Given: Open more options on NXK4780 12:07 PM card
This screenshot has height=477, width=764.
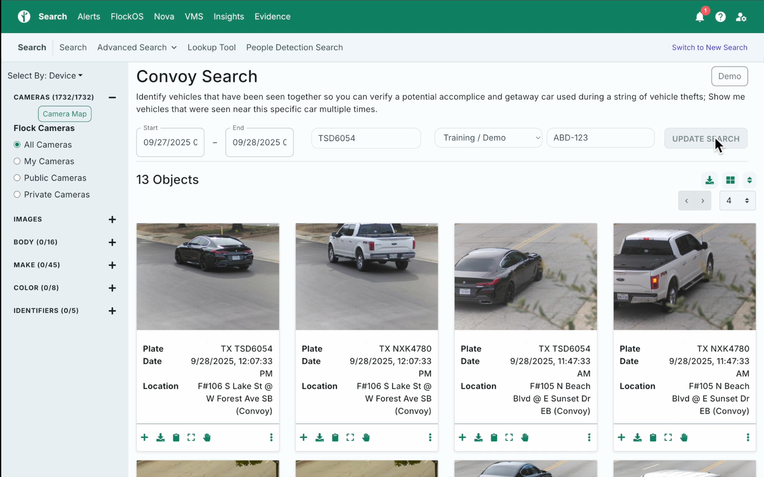Looking at the screenshot, I should coord(430,437).
